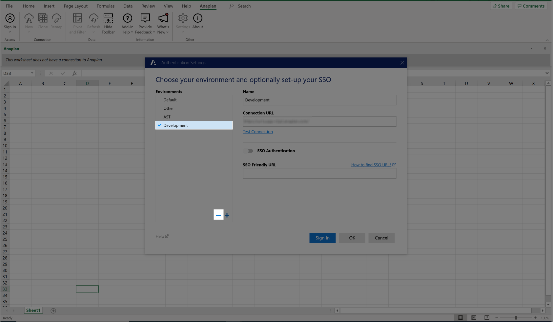This screenshot has height=322, width=553.
Task: Click the environment Name field
Action: (319, 100)
